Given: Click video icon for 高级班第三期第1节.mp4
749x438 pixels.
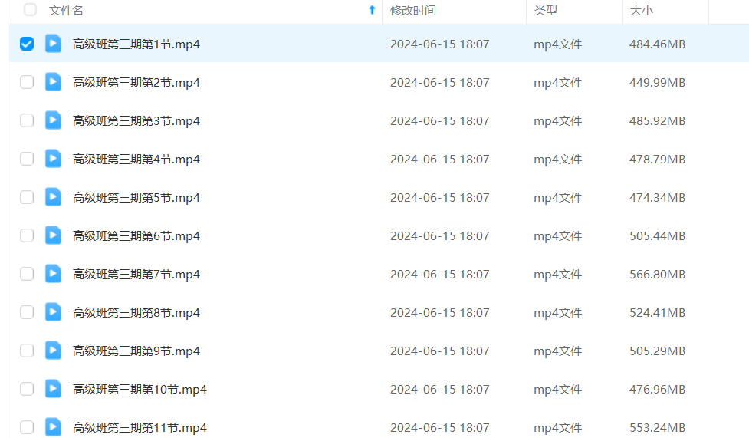Looking at the screenshot, I should [x=53, y=44].
